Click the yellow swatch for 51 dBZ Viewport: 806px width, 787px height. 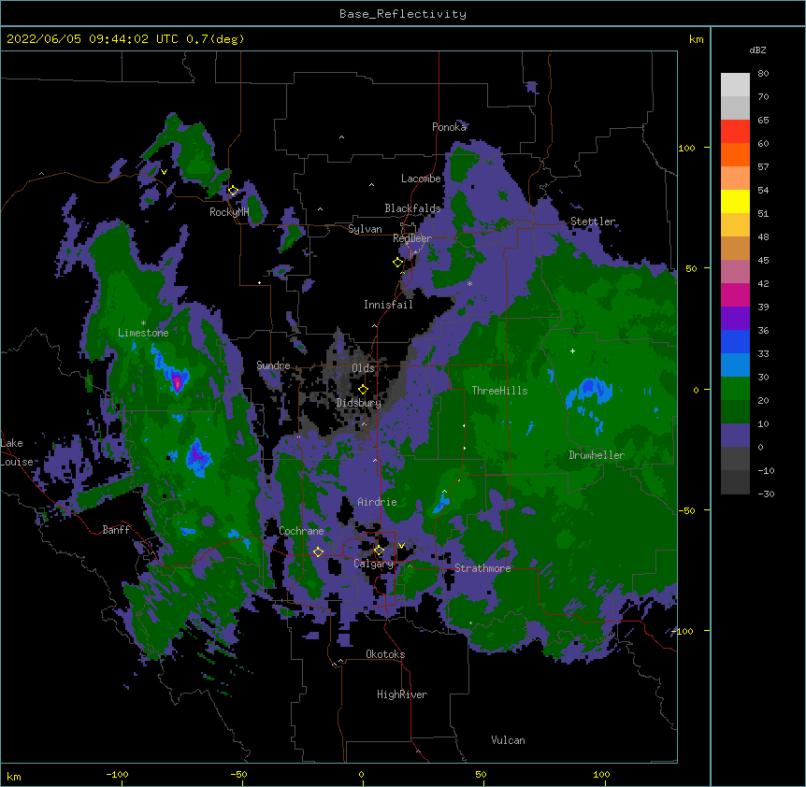pos(735,202)
